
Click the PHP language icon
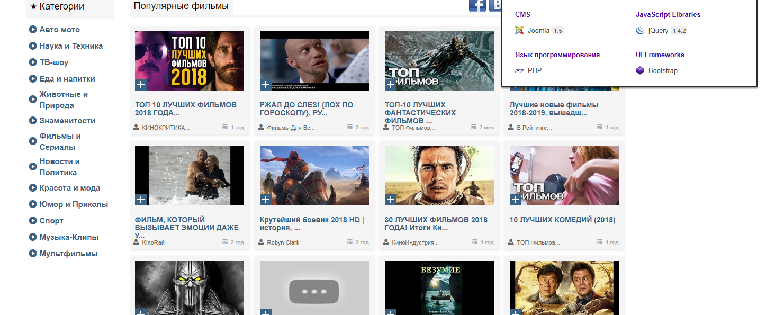click(519, 70)
